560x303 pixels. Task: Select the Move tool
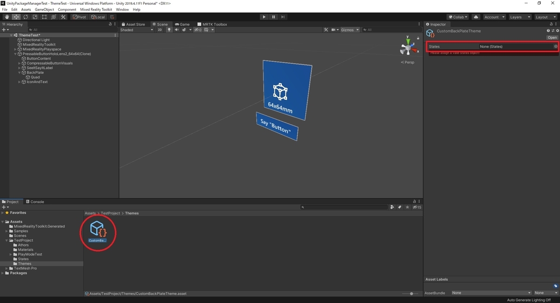(x=16, y=17)
